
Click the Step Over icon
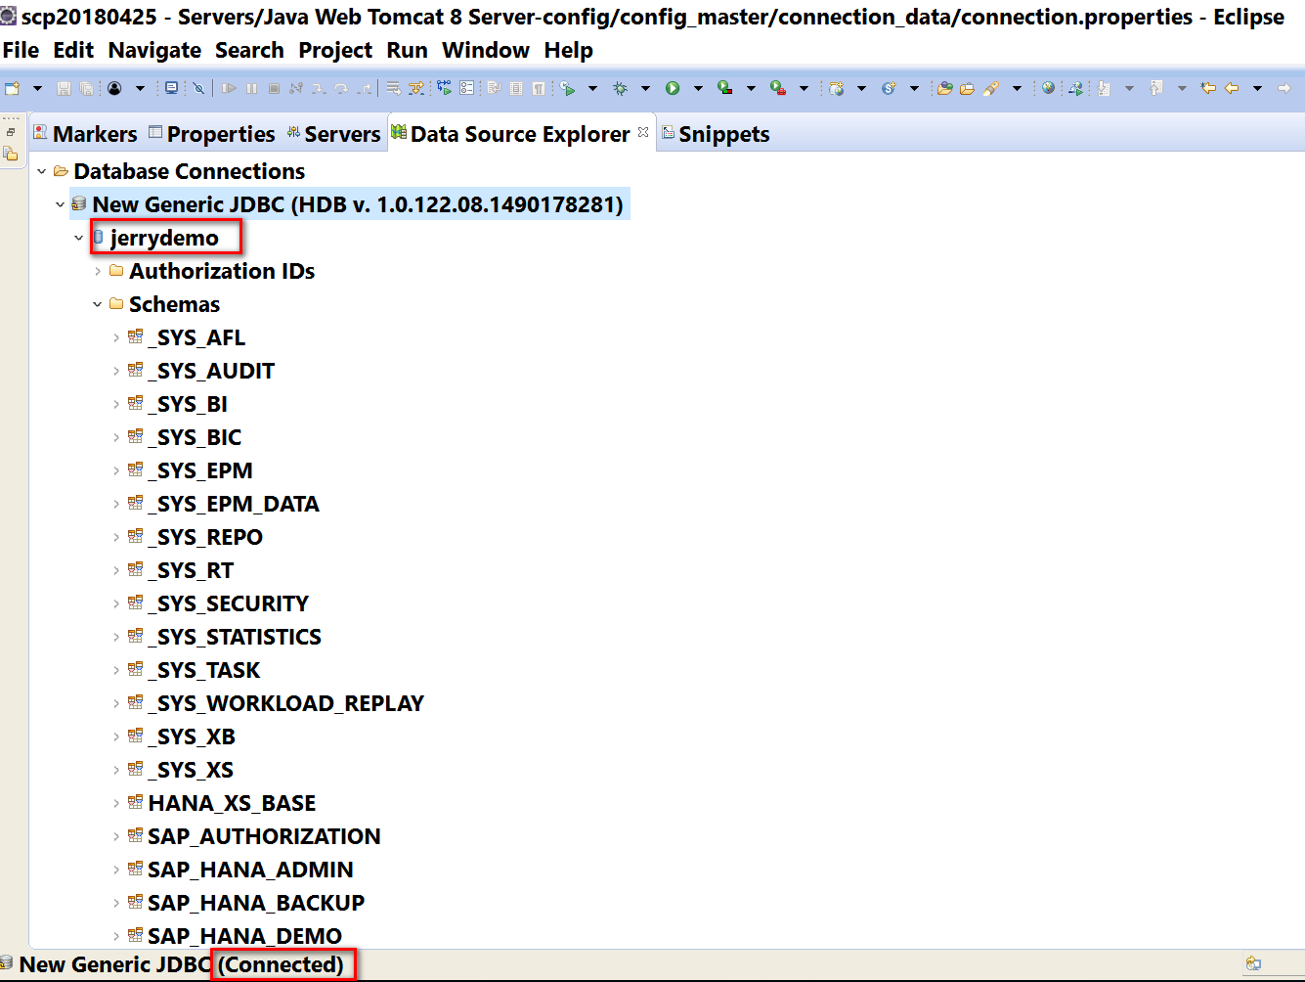tap(341, 88)
